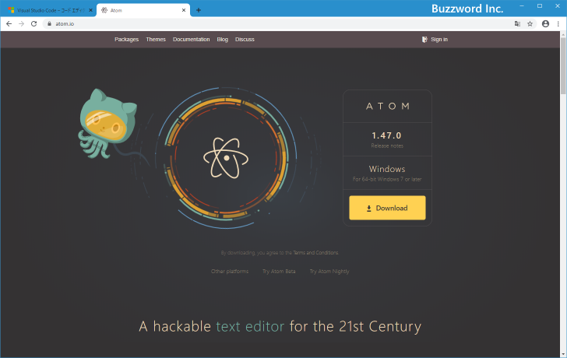Click the scrollbar up arrow
The width and height of the screenshot is (567, 358).
point(563,34)
